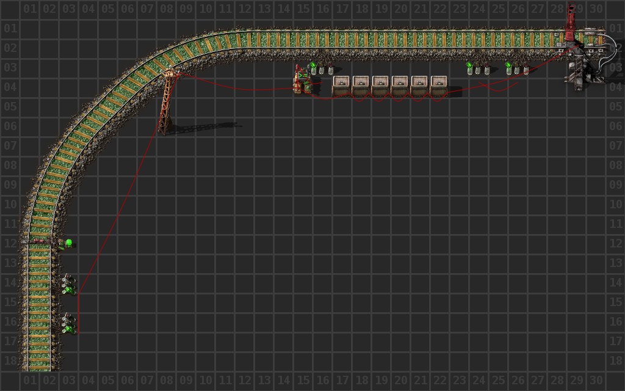Image resolution: width=625 pixels, height=391 pixels.
Task: Click left ruler row label 13
Action: pyautogui.click(x=10, y=263)
